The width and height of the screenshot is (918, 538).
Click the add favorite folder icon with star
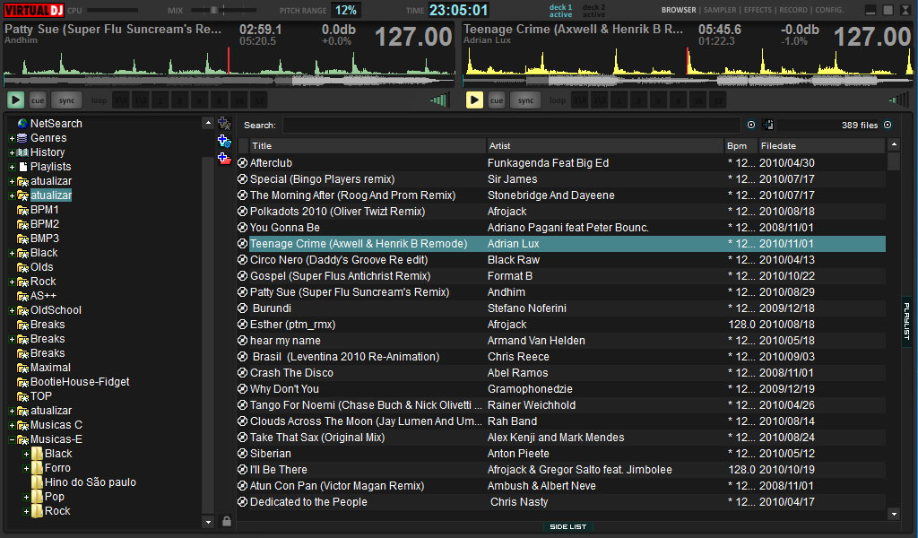(224, 124)
